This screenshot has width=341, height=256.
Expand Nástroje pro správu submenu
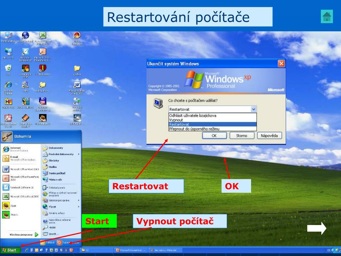pos(61,200)
